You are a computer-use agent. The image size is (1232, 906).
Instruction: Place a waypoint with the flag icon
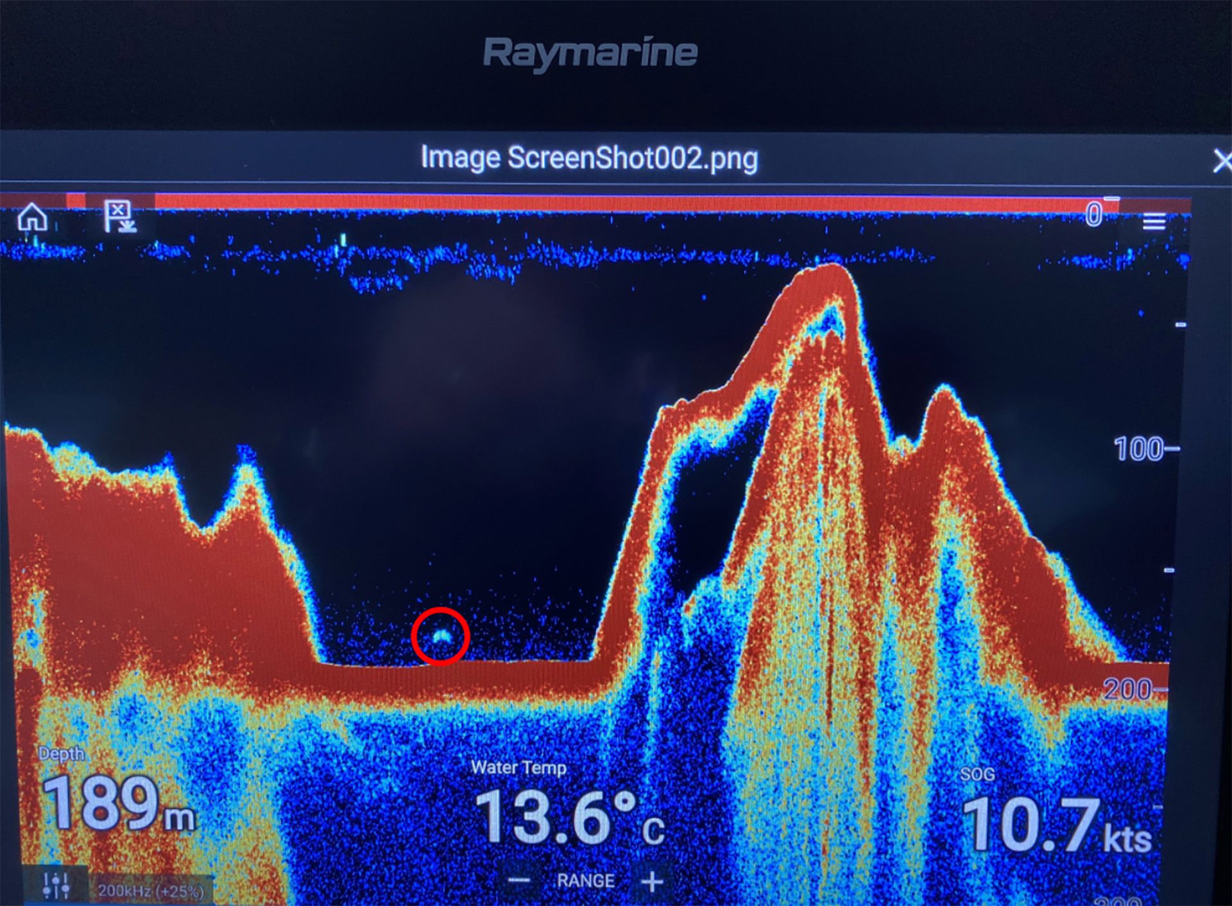(119, 216)
